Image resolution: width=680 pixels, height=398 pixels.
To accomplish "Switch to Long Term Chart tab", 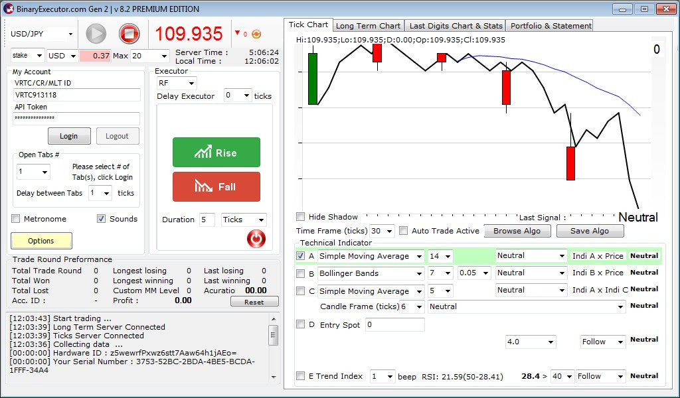I will click(368, 26).
